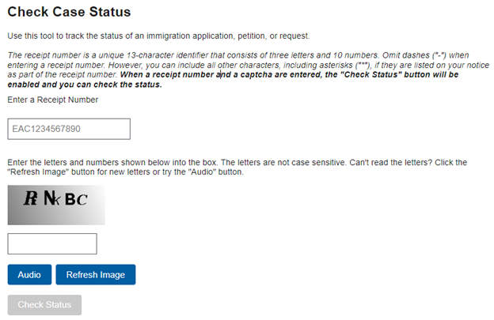Viewport: 494px width, 320px height.
Task: Click the 'Use this tool to track' sentence
Action: pos(158,36)
